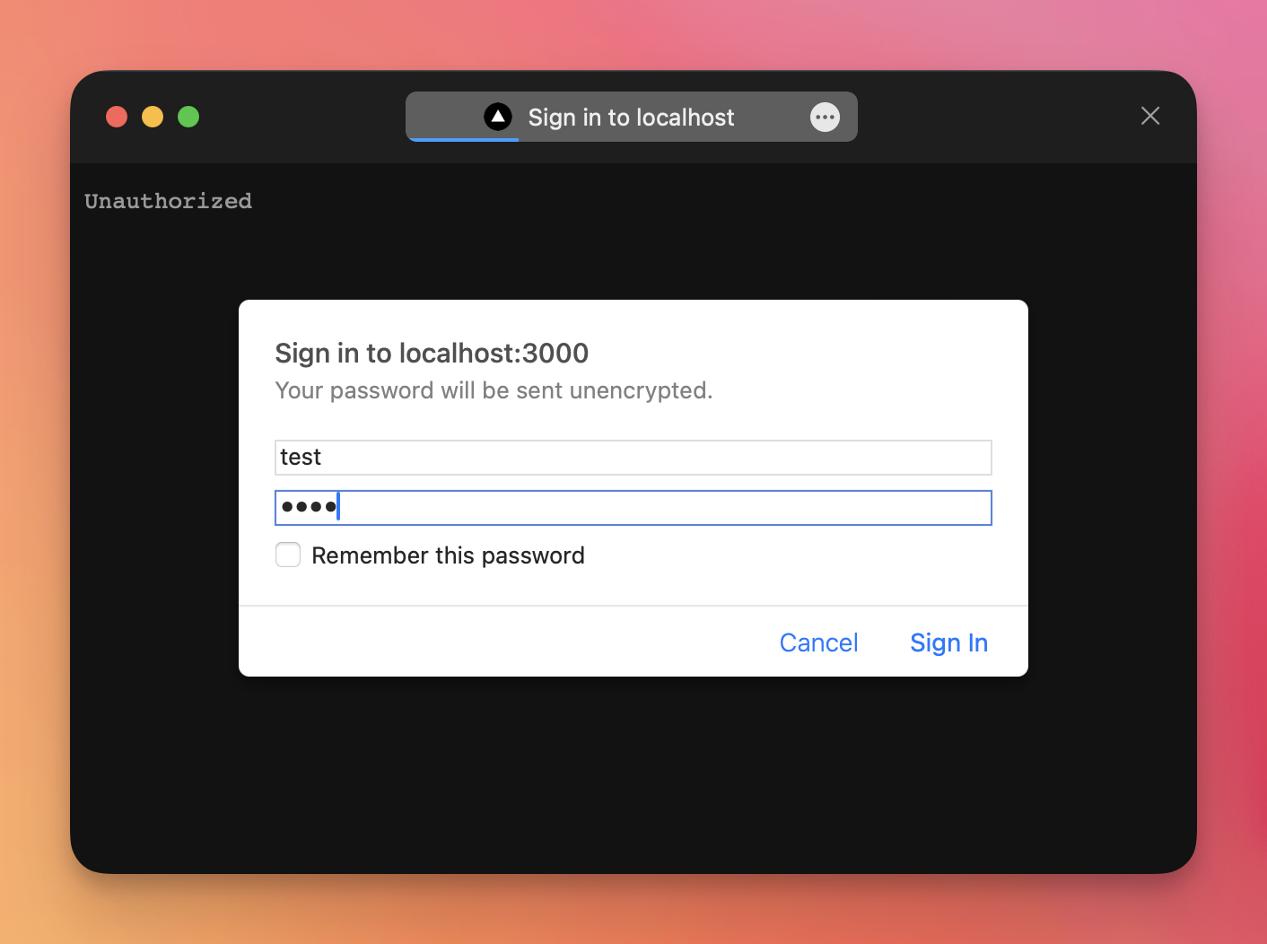
Task: Click the blue page loading progress bar
Action: [463, 140]
